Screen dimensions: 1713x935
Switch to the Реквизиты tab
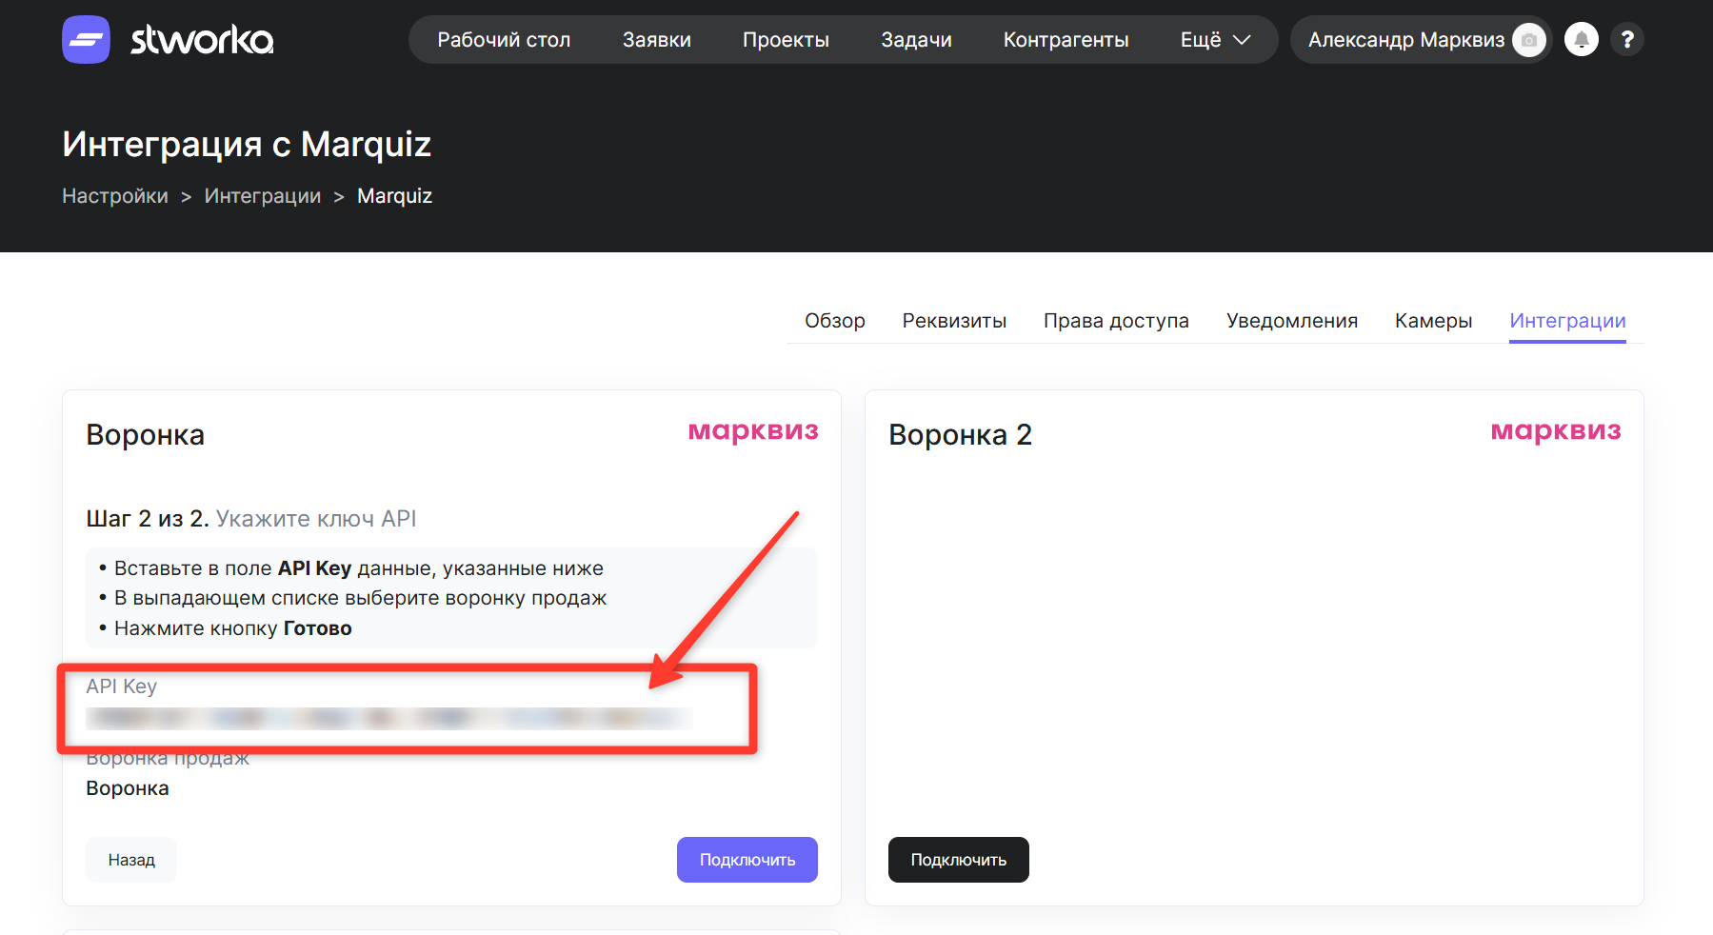[954, 321]
